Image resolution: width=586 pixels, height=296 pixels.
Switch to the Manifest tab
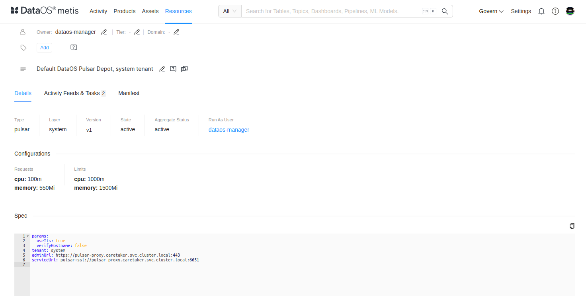pos(129,93)
